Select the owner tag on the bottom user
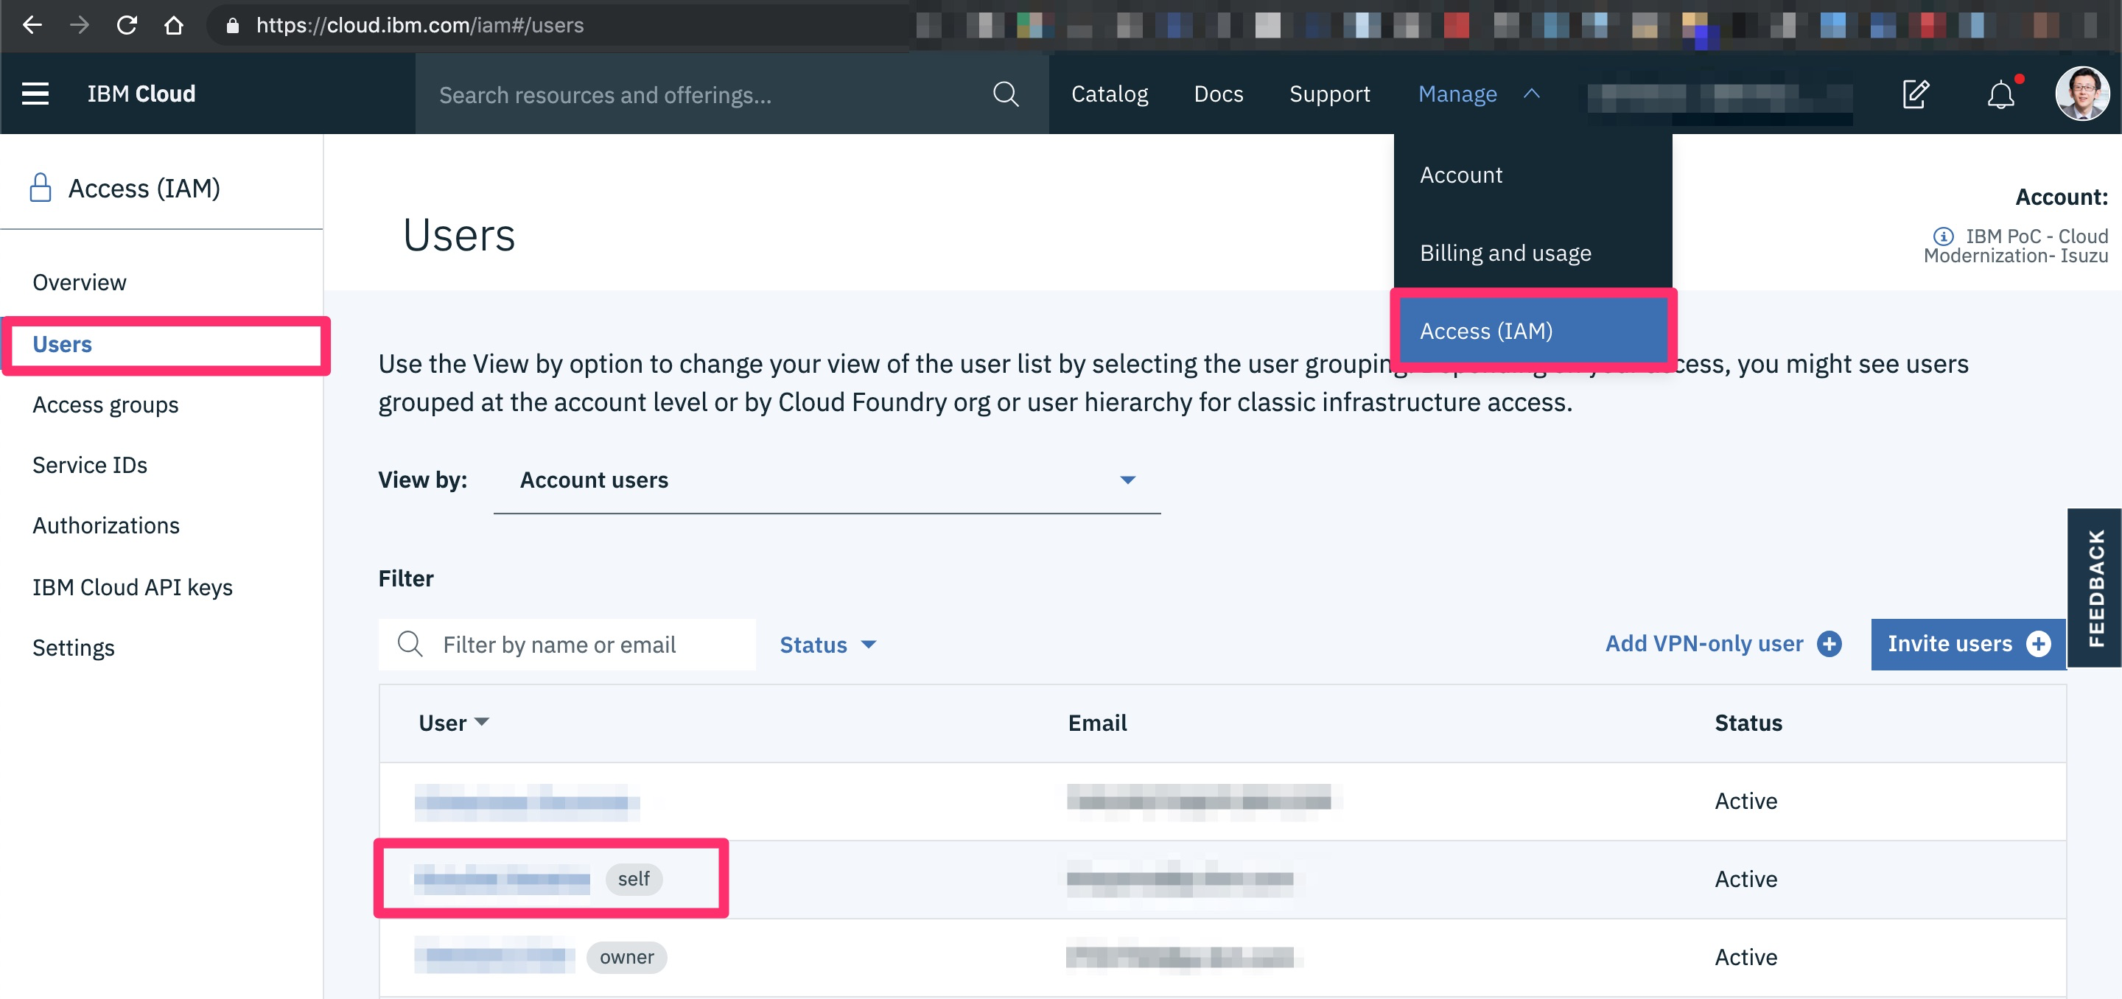This screenshot has width=2122, height=999. pos(626,957)
